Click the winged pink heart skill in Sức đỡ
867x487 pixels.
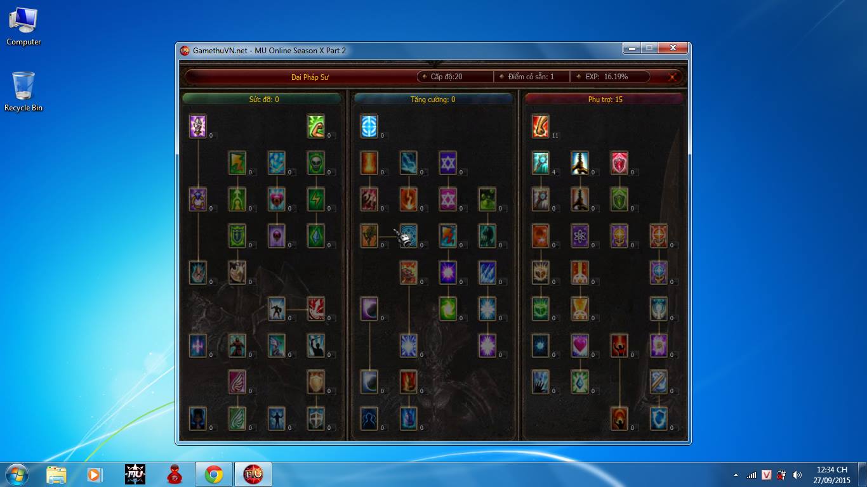click(277, 199)
